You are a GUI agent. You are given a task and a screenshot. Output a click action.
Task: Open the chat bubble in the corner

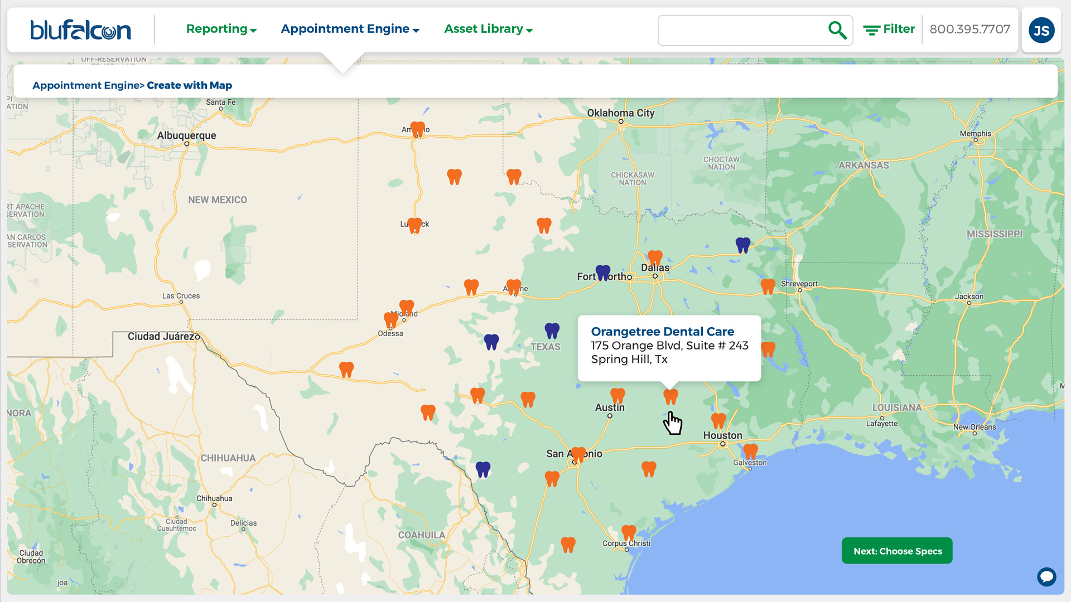[1047, 577]
